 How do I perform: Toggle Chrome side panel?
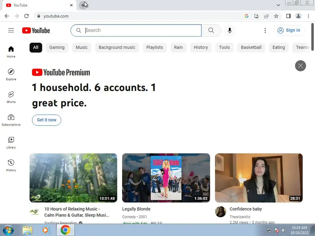289,16
